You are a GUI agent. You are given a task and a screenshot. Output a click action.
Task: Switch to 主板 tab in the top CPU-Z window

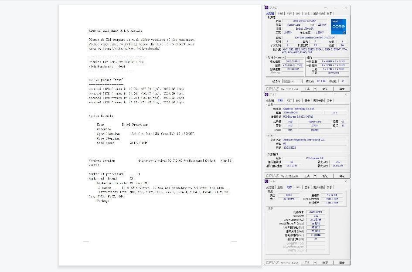coord(280,14)
